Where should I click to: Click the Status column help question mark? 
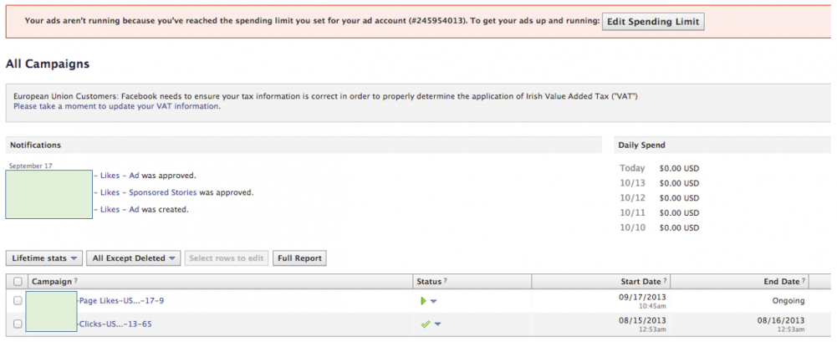(x=445, y=282)
